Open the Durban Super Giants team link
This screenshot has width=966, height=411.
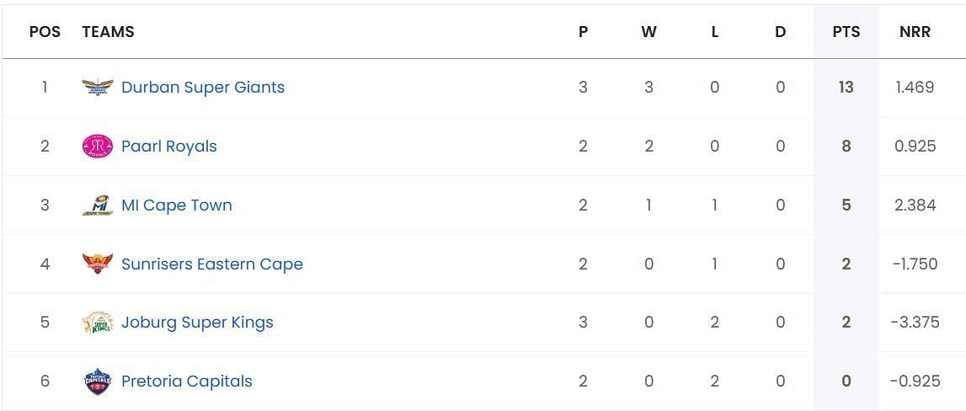203,88
